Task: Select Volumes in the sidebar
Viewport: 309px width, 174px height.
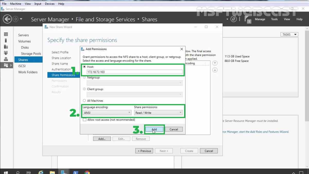Action: point(24,41)
